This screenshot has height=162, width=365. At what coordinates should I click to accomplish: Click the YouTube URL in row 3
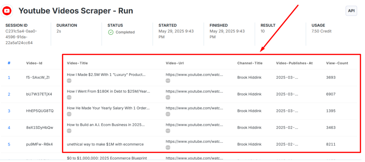tap(194, 108)
